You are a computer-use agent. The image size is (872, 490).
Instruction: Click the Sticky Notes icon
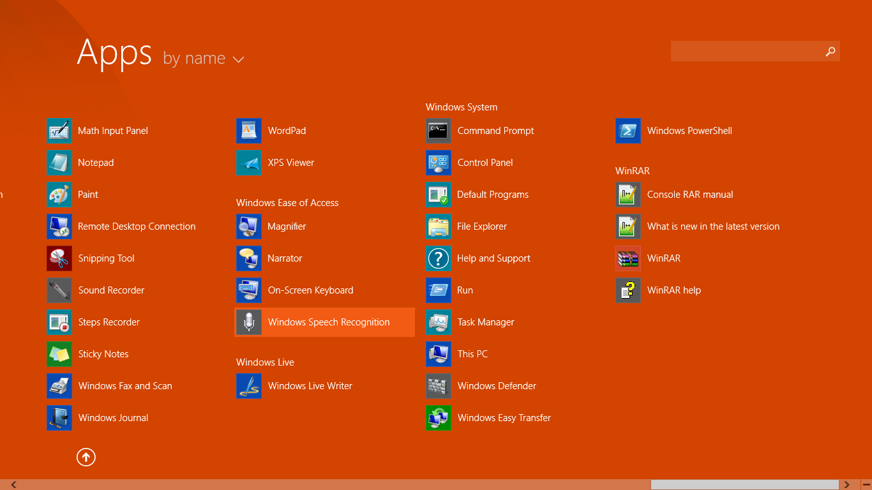tap(59, 354)
